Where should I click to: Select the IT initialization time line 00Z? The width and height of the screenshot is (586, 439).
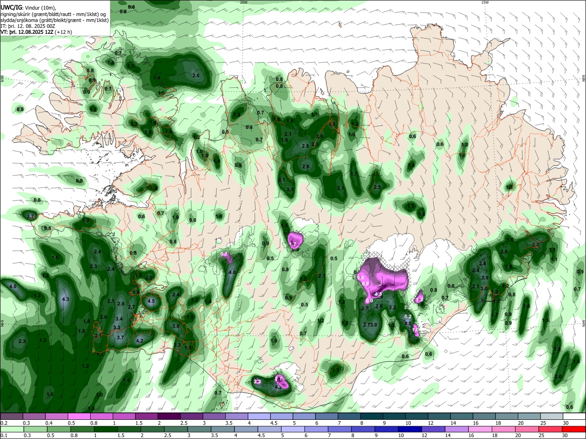(28, 26)
